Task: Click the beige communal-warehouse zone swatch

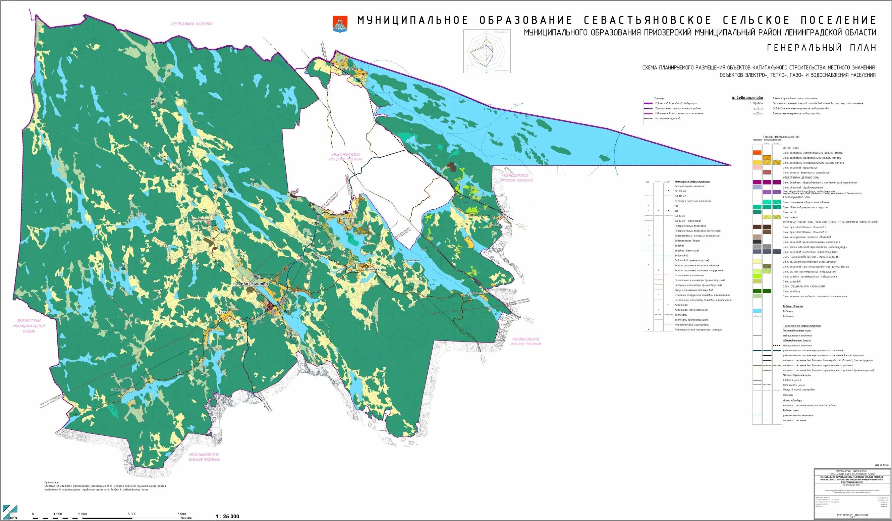Action: pos(757,237)
